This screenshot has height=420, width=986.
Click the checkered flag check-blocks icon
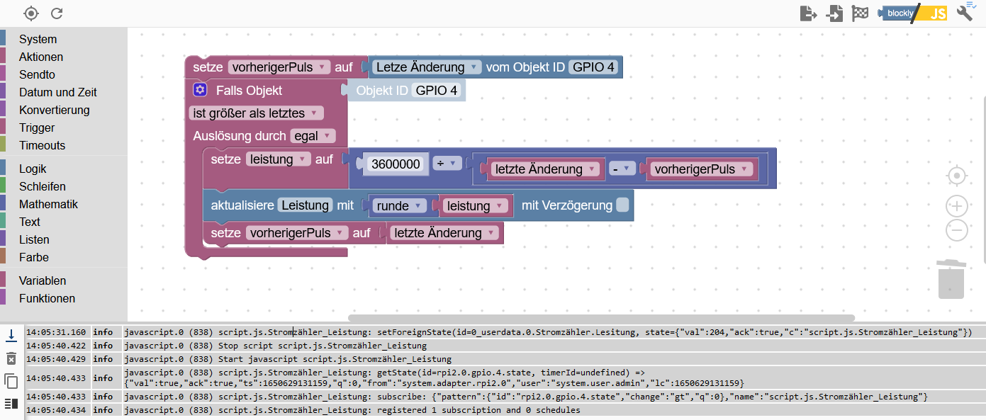coord(860,13)
